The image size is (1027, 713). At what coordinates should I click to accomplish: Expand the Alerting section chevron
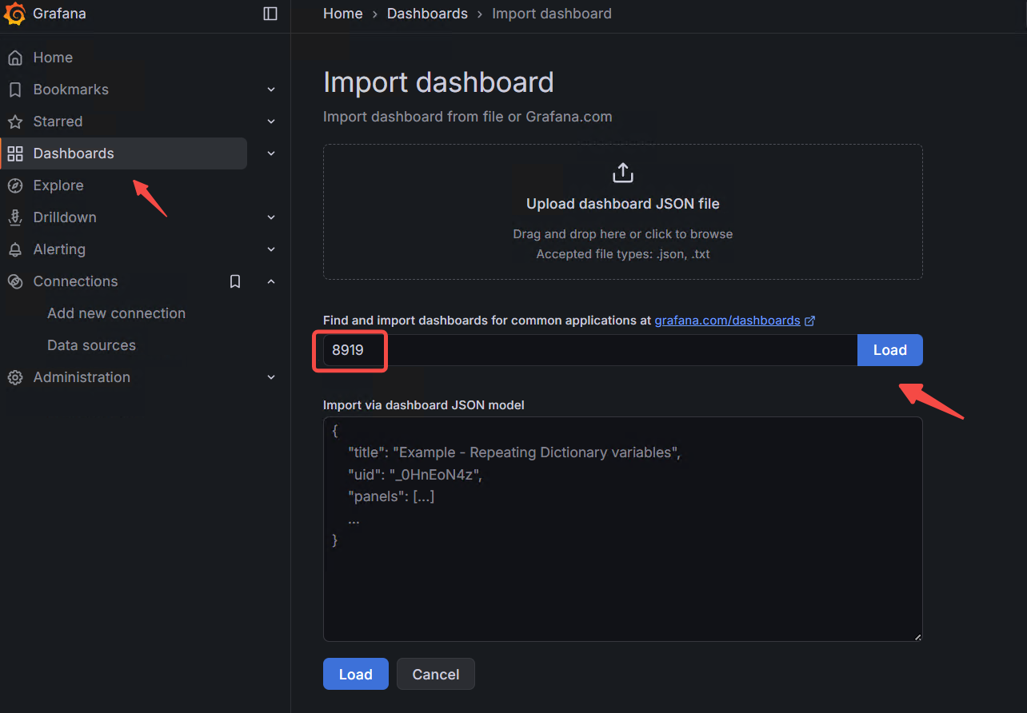tap(271, 249)
